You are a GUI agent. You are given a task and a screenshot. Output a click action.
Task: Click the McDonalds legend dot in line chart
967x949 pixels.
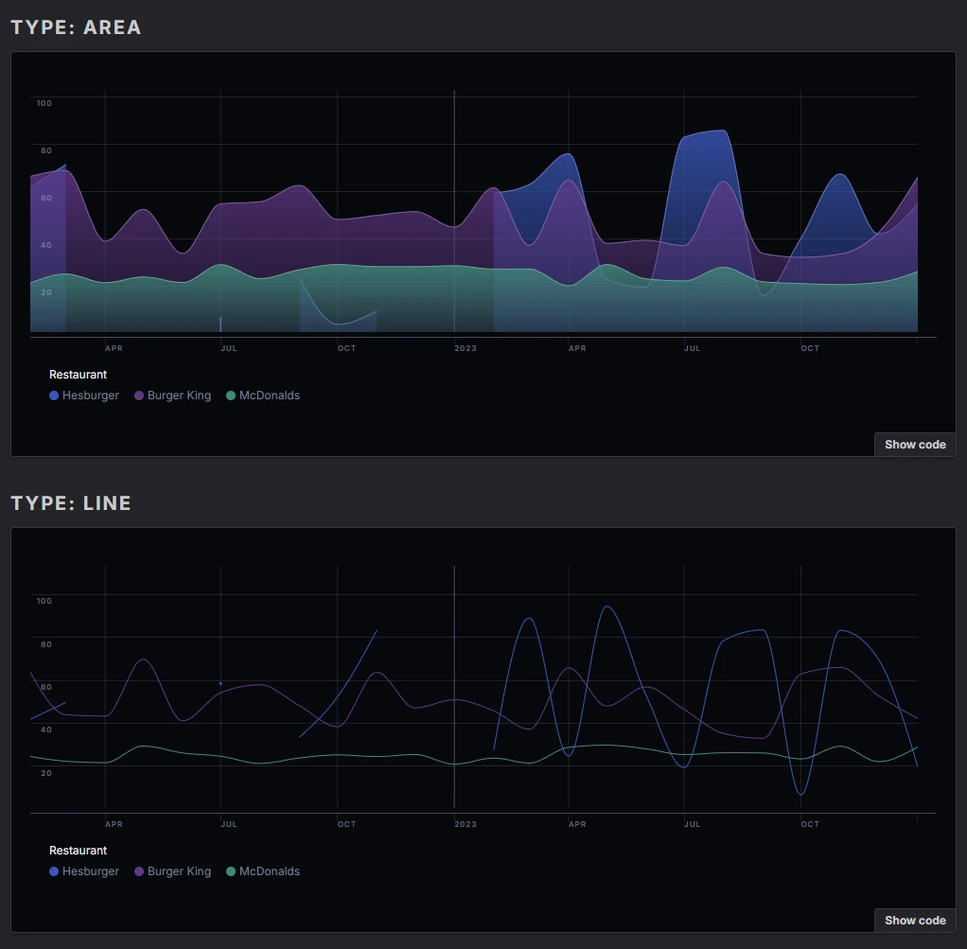tap(231, 871)
